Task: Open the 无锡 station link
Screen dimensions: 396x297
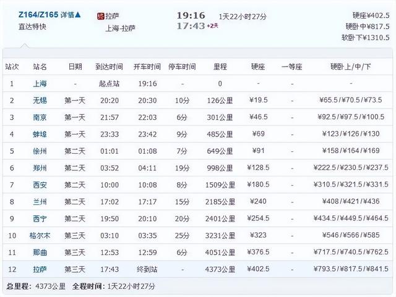Action: pyautogui.click(x=40, y=100)
